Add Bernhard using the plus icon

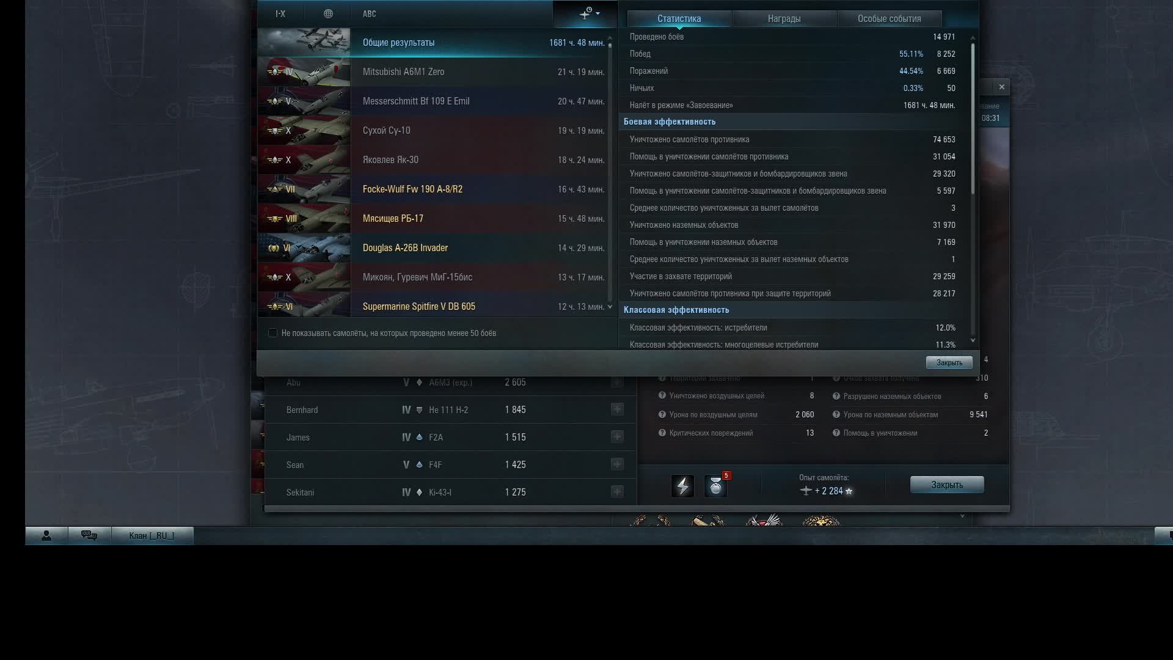617,409
